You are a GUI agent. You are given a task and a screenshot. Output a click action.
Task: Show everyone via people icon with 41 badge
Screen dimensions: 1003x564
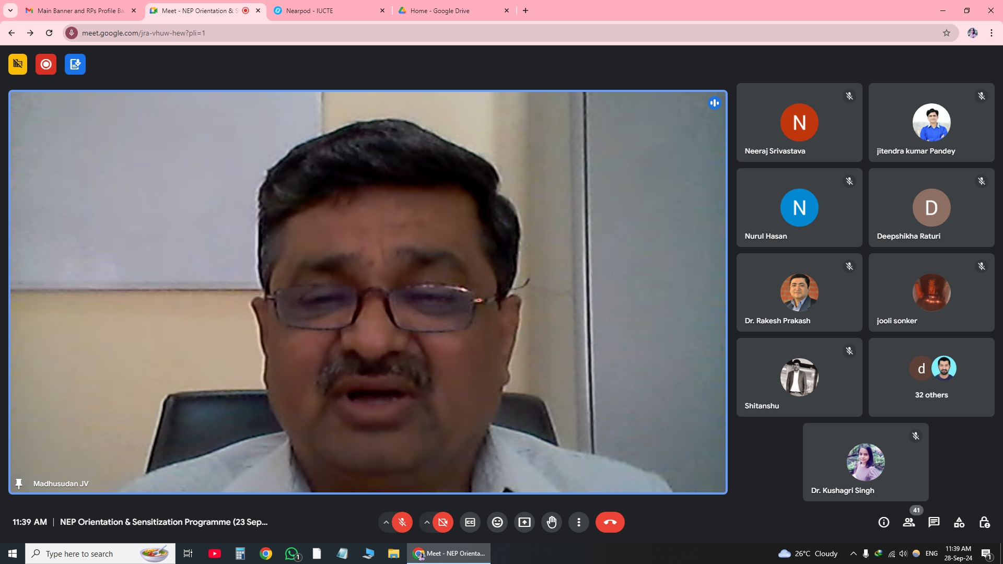click(909, 522)
